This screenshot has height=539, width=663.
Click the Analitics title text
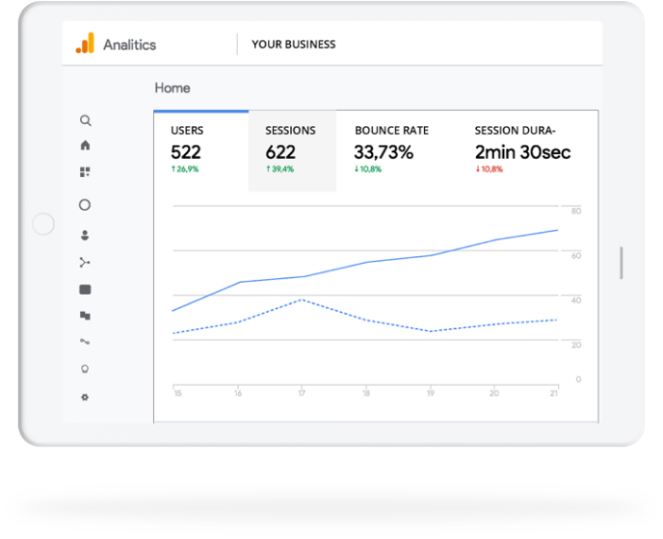point(130,45)
